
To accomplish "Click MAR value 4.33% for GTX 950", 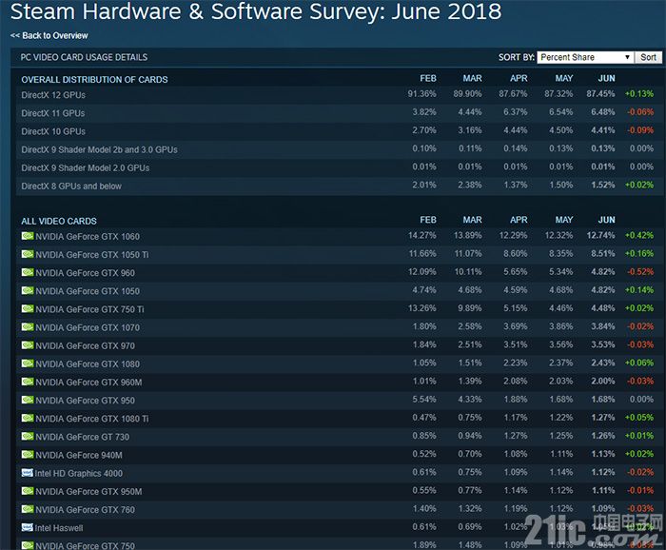I will click(x=470, y=400).
